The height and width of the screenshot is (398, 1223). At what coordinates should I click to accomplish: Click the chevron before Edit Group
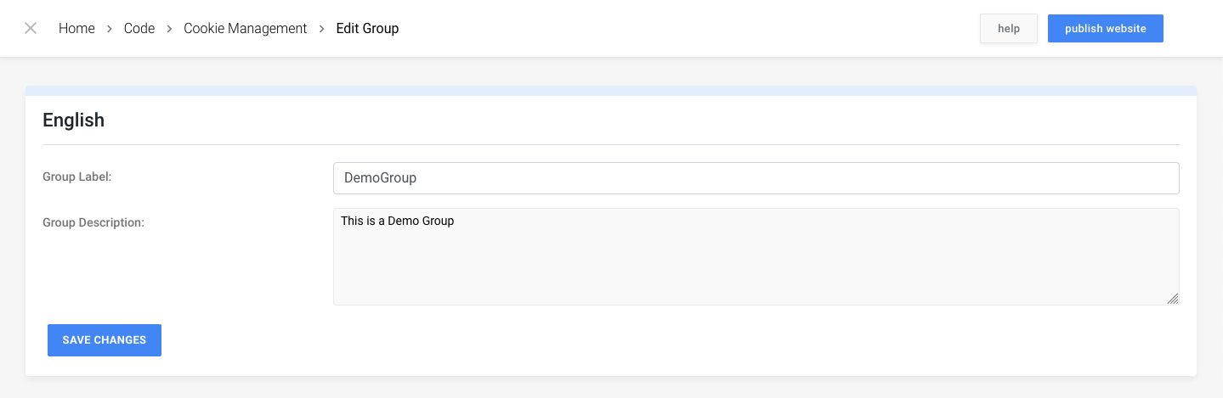pos(322,29)
